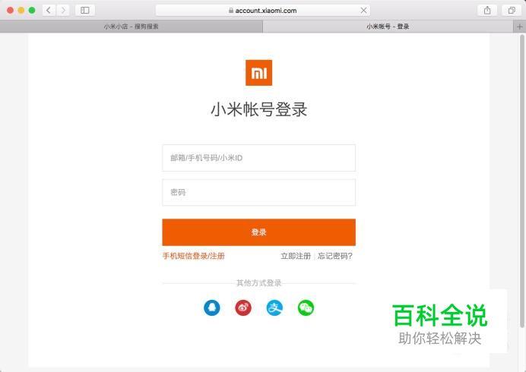Add a new tab with plus button

click(x=520, y=27)
